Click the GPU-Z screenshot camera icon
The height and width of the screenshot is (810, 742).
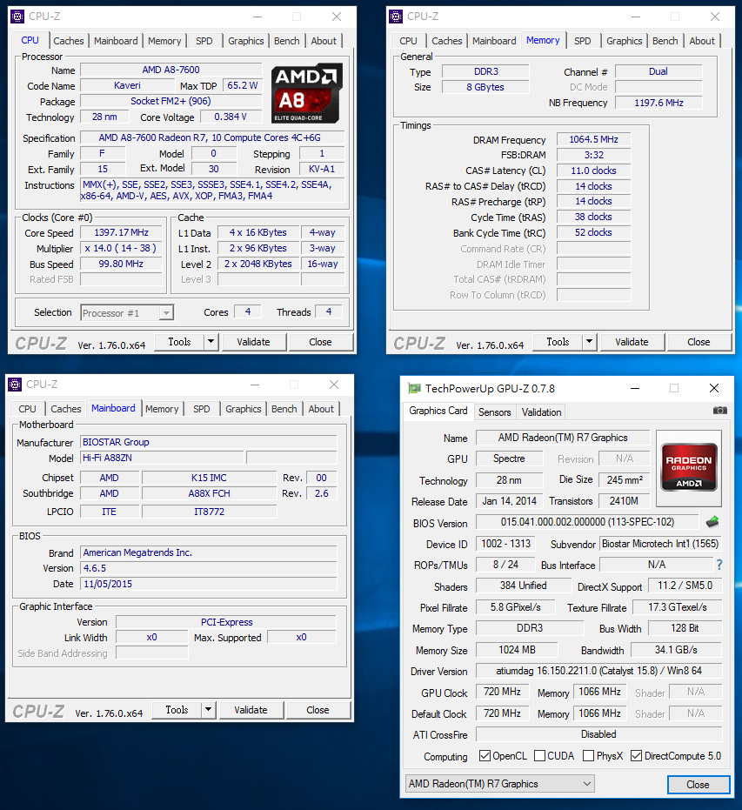pyautogui.click(x=719, y=411)
